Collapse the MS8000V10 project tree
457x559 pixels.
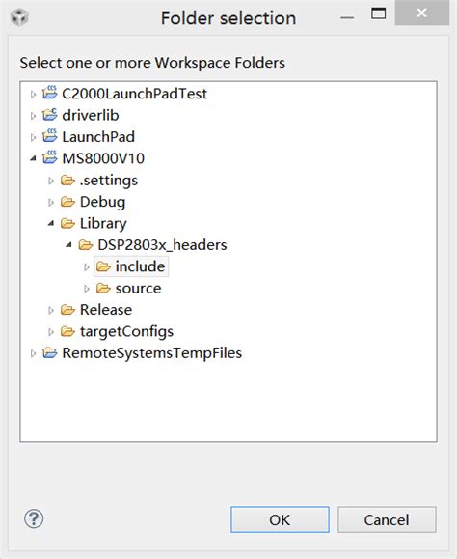coord(33,158)
